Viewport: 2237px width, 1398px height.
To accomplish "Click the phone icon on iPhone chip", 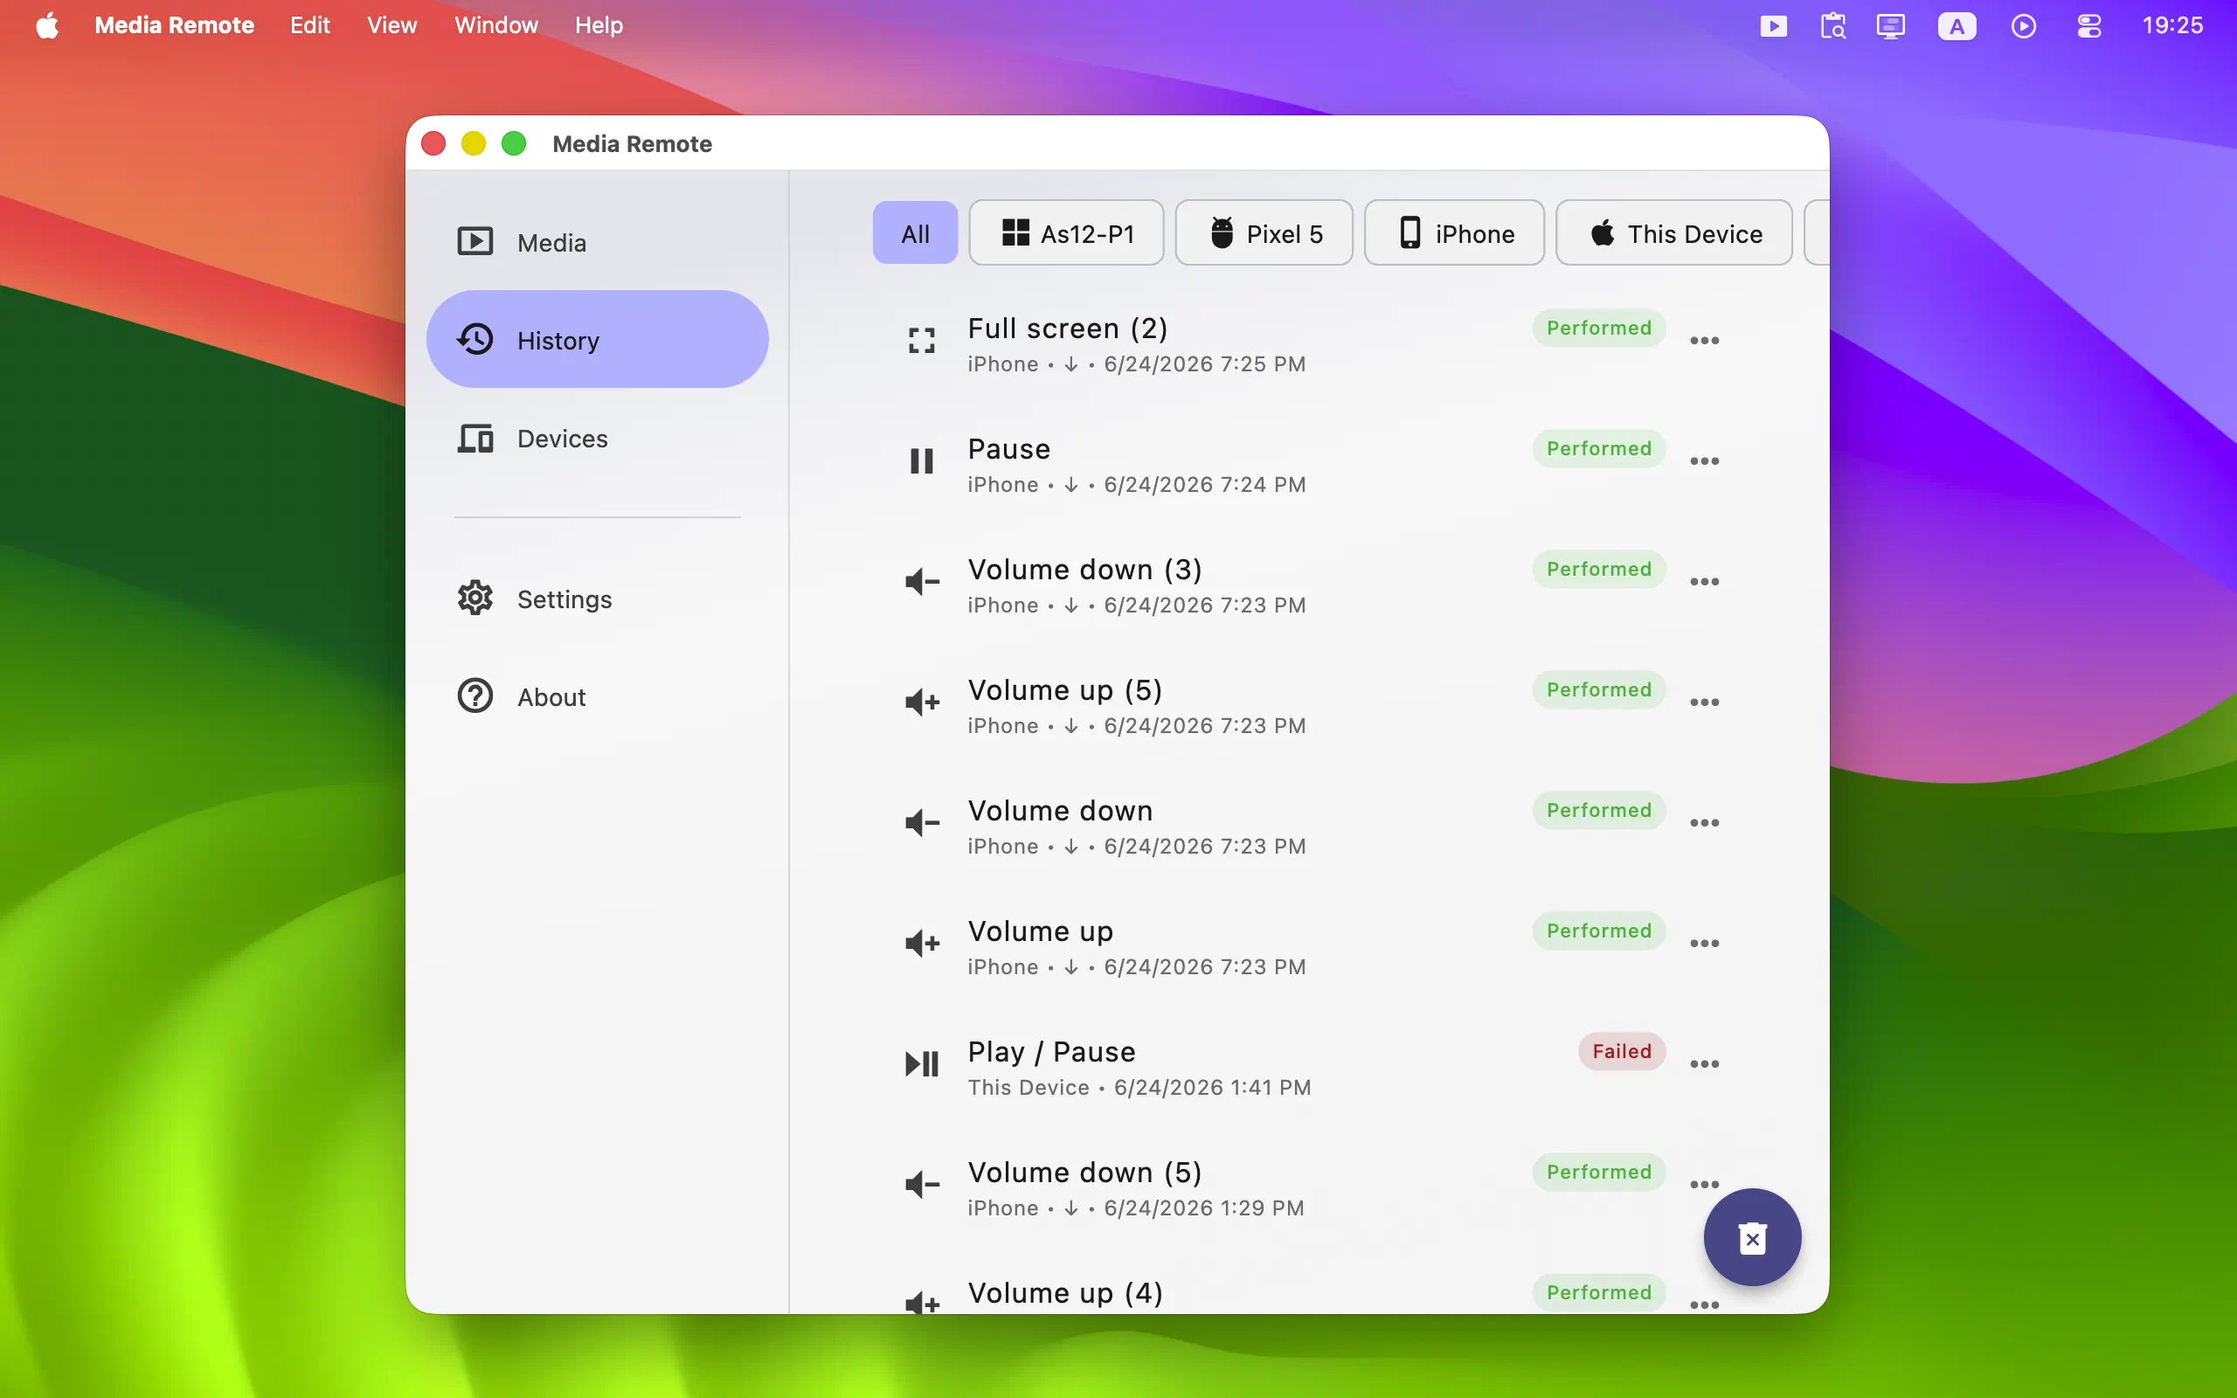I will (1409, 232).
